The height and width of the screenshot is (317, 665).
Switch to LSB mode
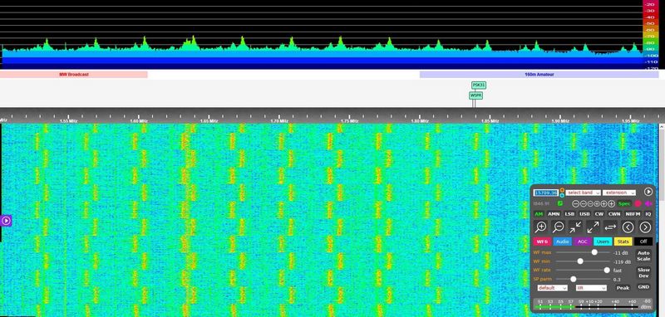coord(569,214)
